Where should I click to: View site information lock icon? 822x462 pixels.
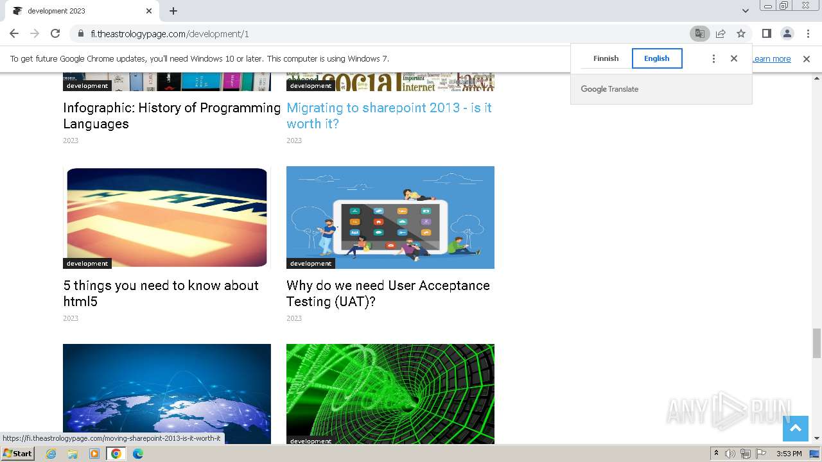point(81,33)
